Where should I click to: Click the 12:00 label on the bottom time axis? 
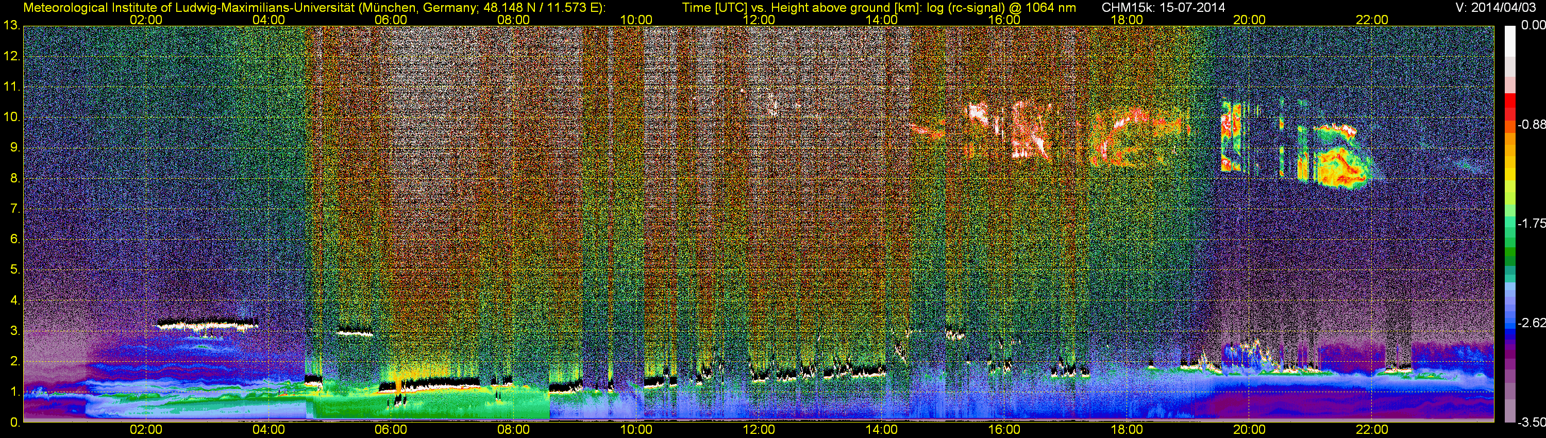pyautogui.click(x=759, y=430)
